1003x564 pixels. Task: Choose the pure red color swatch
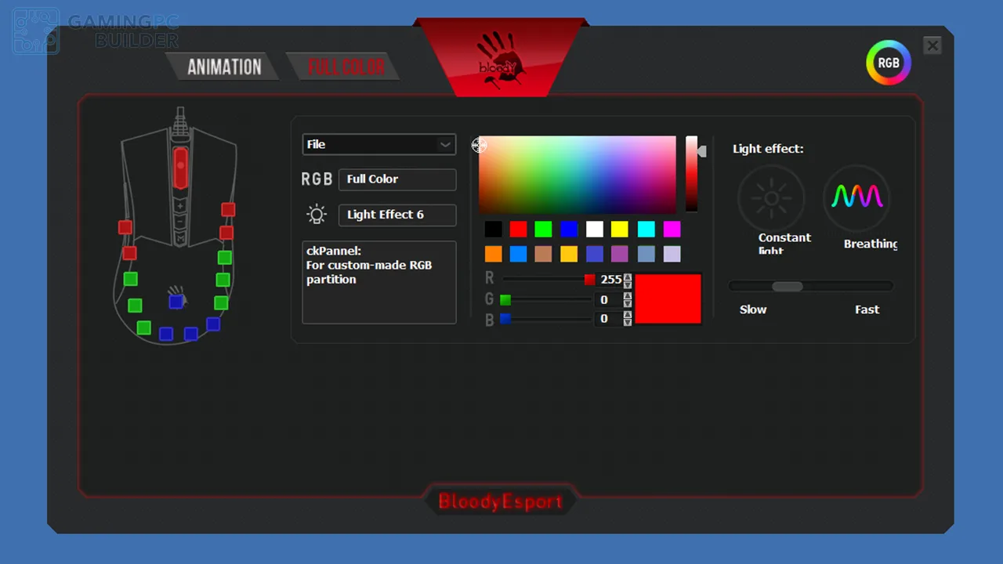518,229
